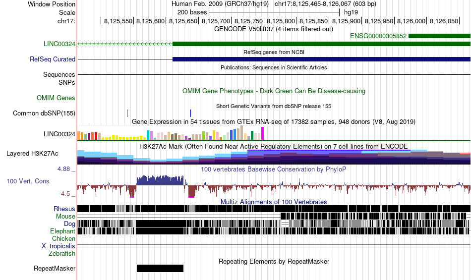
Task: Click Short Genetic Variants from dbSNP title
Action: click(x=274, y=106)
